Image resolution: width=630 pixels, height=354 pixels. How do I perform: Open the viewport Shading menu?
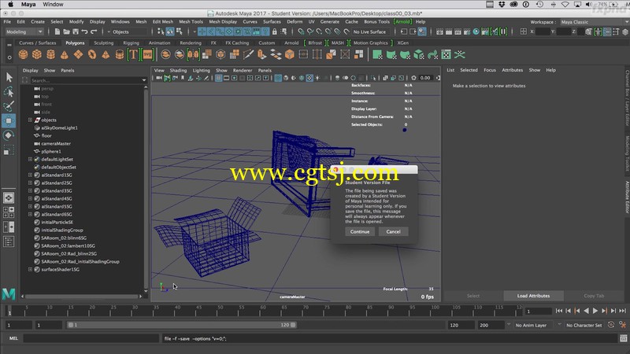178,70
